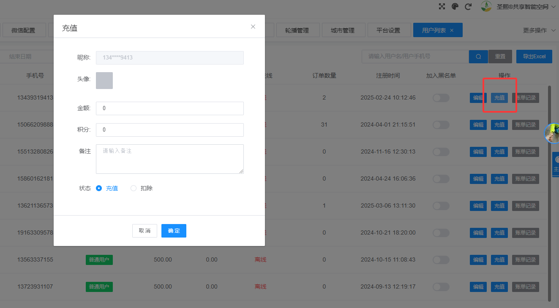
Task: Click 编辑 for the 2025-02-24 10:12:46 row
Action: [x=478, y=98]
